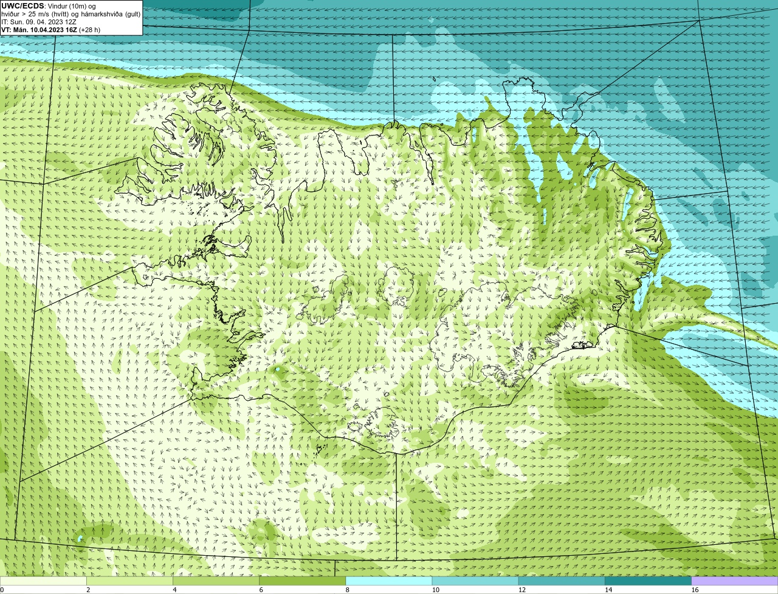Click the '2' tick label on the color scale
778x594 pixels.
click(x=88, y=590)
